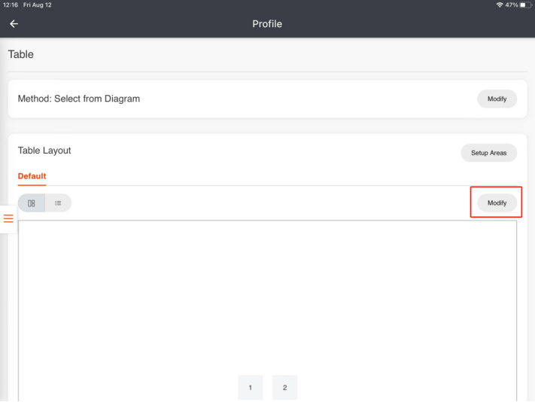The width and height of the screenshot is (535, 402).
Task: Select table 2 in the diagram
Action: pyautogui.click(x=284, y=387)
